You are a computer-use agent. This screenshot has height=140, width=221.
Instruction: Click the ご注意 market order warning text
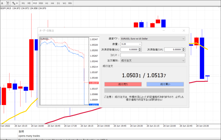pyautogui.click(x=144, y=98)
